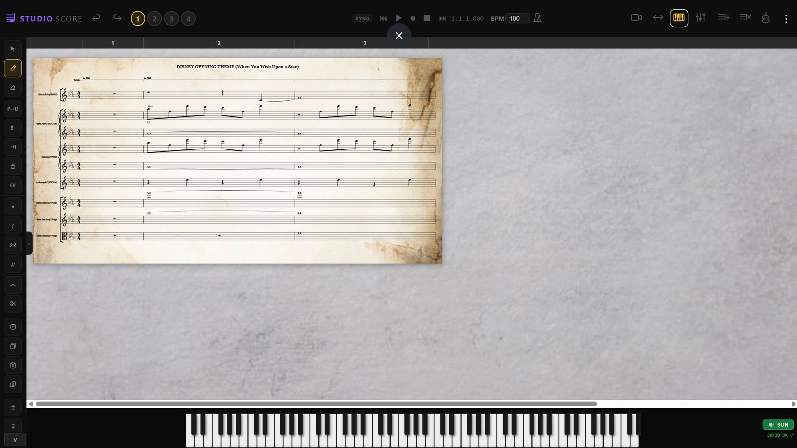Click the Disney score sheet thumbnail
The image size is (797, 448).
[x=238, y=161]
